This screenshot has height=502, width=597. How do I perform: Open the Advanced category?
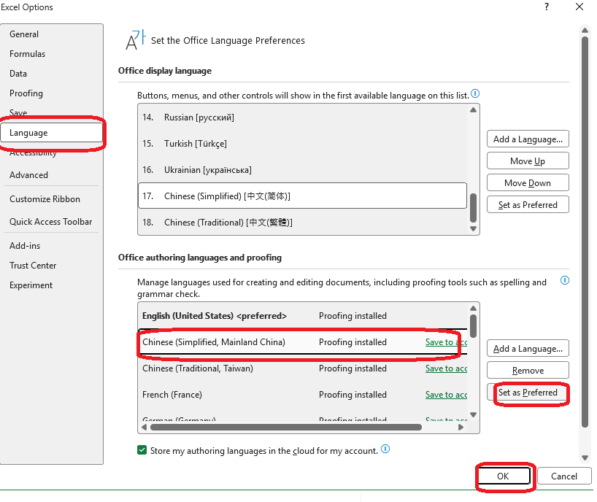(51, 175)
